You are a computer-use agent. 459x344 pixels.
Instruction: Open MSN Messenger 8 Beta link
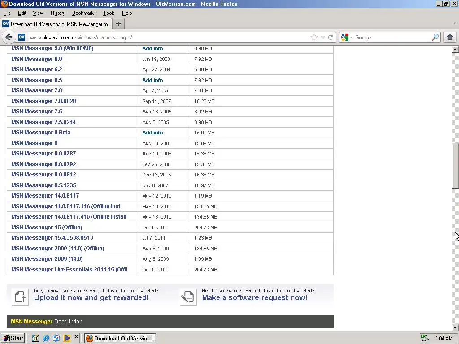pyautogui.click(x=41, y=133)
